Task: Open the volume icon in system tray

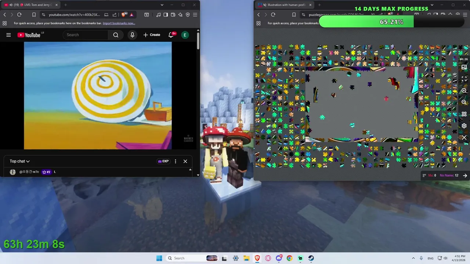Action: pyautogui.click(x=445, y=258)
